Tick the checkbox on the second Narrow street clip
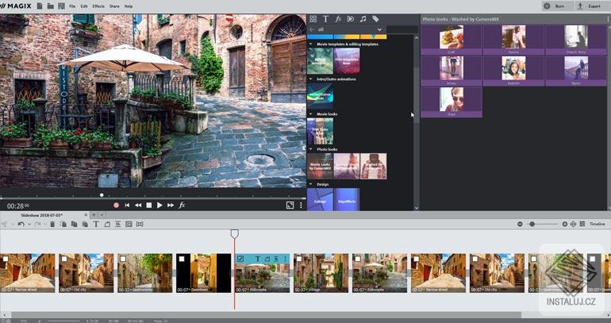611x323 pixels. click(417, 259)
